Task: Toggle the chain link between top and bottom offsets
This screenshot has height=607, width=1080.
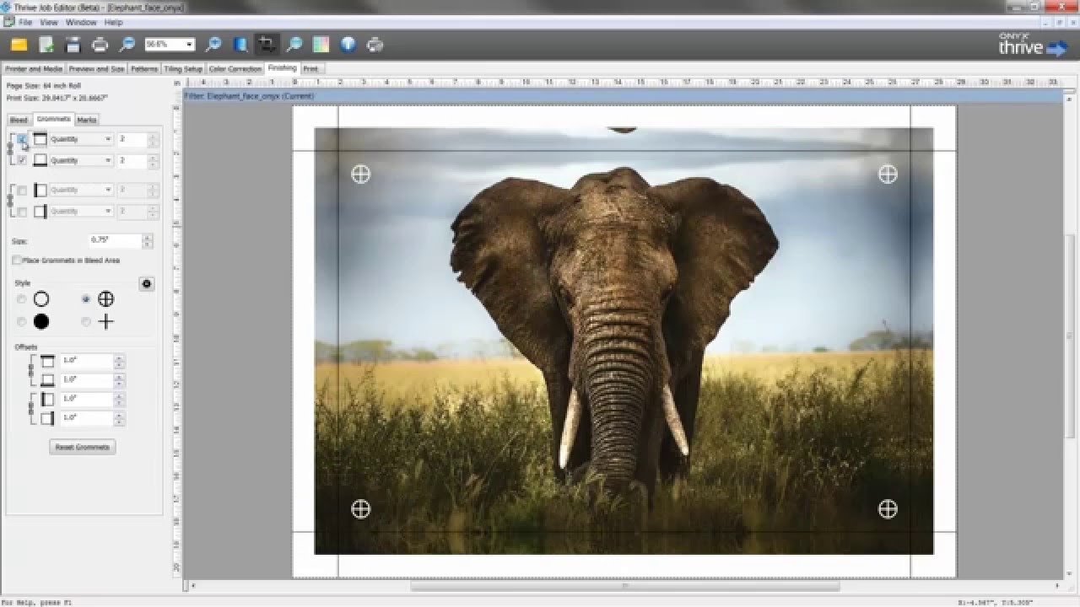Action: (31, 370)
